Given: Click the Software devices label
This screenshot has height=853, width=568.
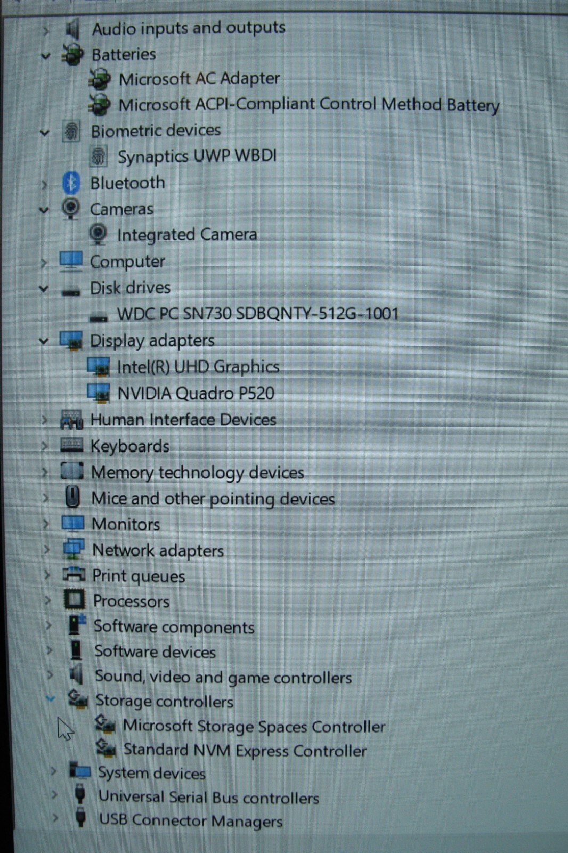Looking at the screenshot, I should click(155, 651).
